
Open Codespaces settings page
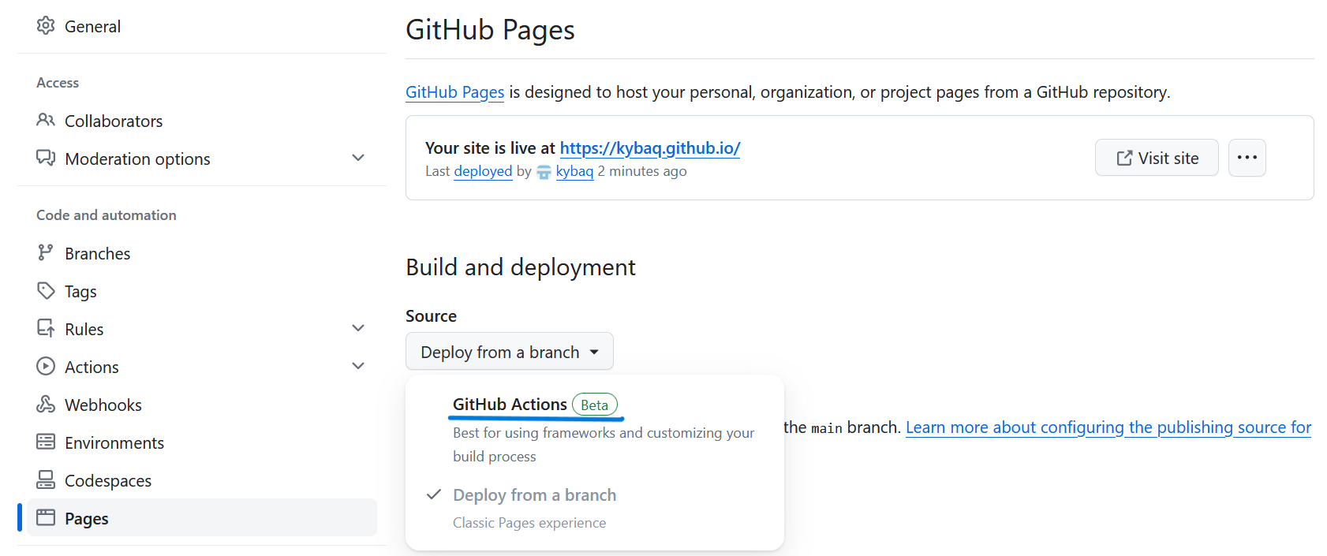[202, 480]
